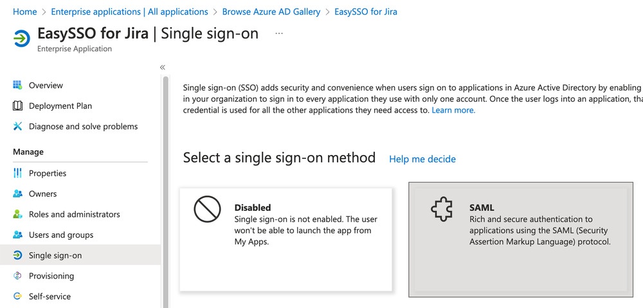Navigate to Browse Azure AD Gallery breadcrumb

[271, 12]
